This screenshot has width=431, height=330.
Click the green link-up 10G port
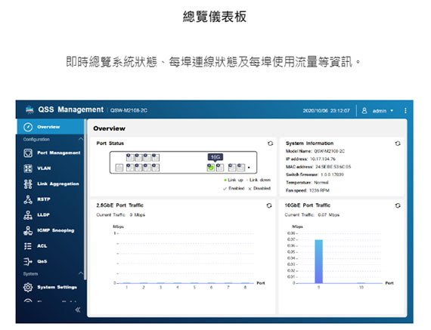click(211, 168)
